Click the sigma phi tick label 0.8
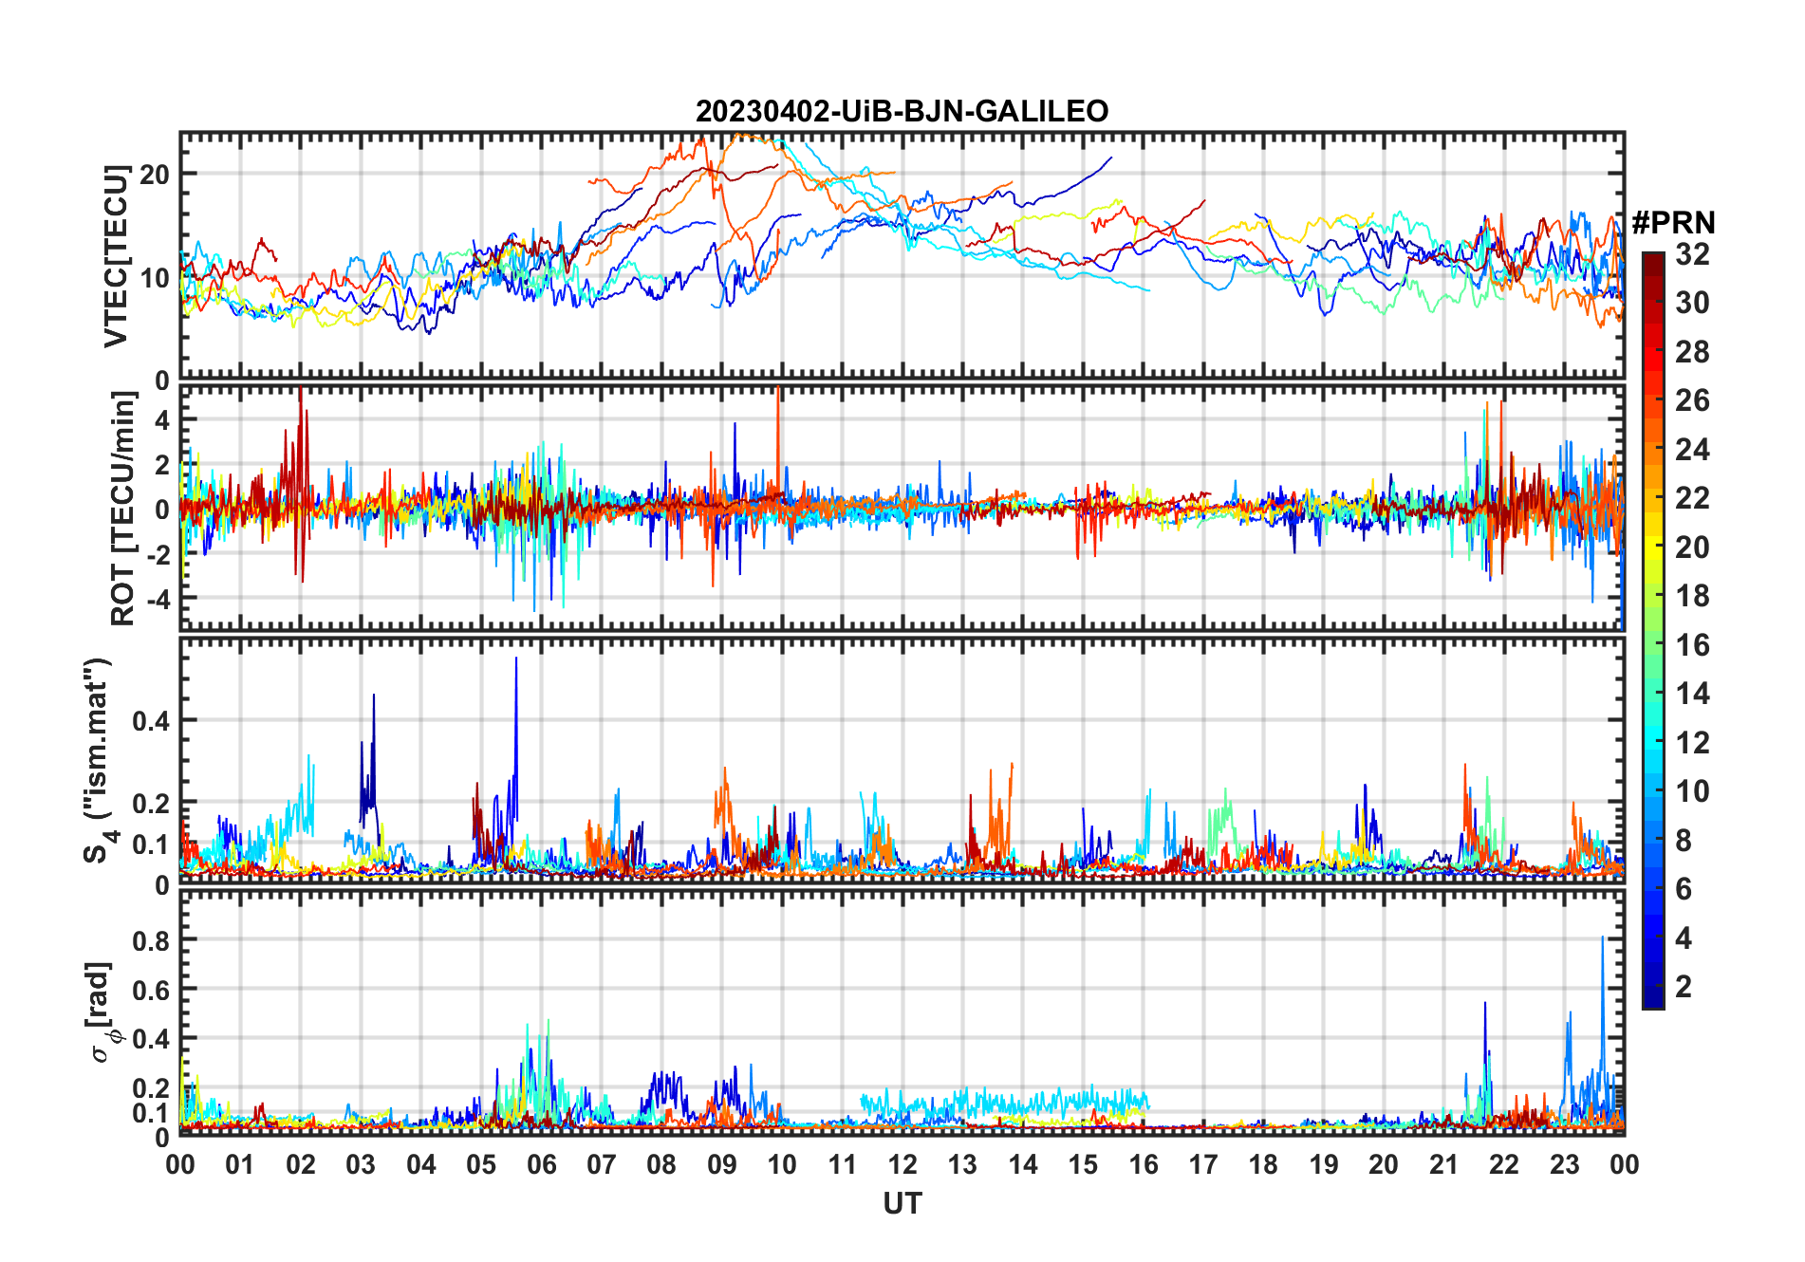Viewport: 1805px width, 1262px height. point(151,940)
